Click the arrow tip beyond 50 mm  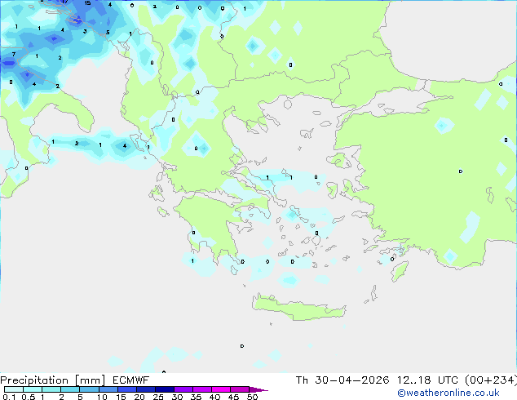[x=258, y=389]
